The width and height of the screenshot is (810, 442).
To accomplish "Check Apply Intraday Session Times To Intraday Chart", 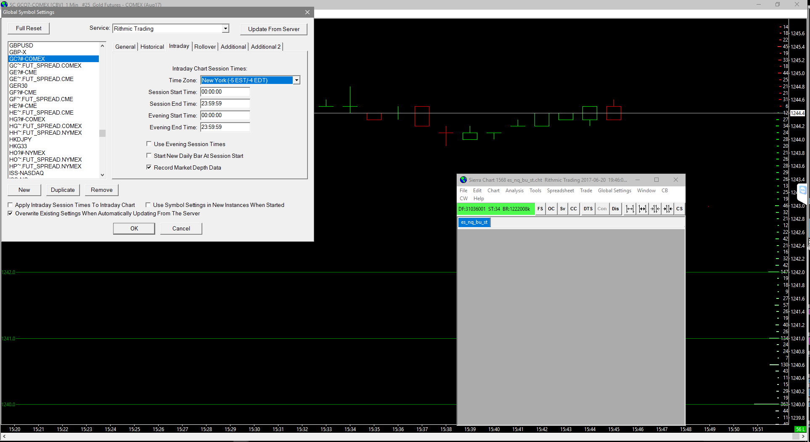I will tap(10, 205).
